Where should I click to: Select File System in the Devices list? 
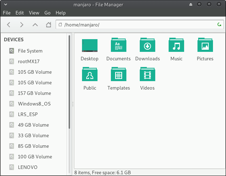click(x=30, y=51)
